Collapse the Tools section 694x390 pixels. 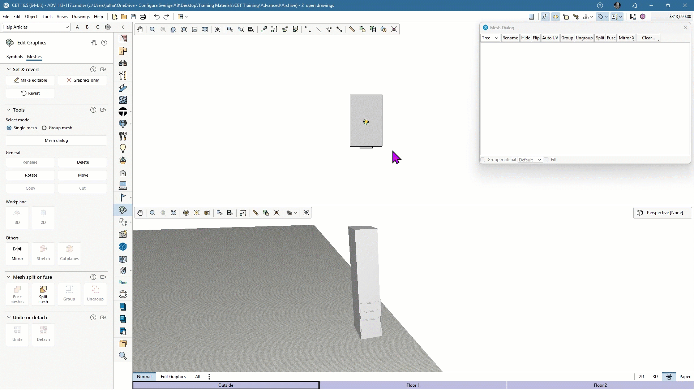pos(9,110)
